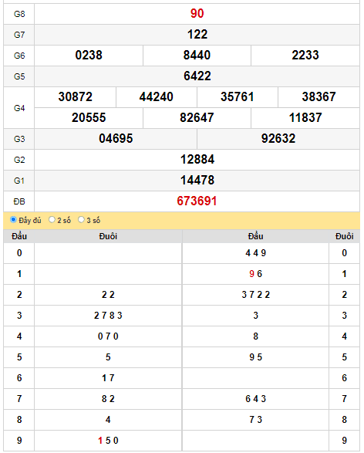Click G6 number 0238
The height and width of the screenshot is (453, 364).
[89, 56]
